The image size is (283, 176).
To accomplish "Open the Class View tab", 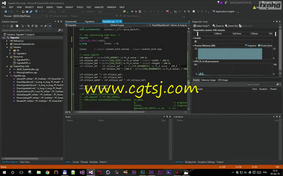I will [x=25, y=162].
